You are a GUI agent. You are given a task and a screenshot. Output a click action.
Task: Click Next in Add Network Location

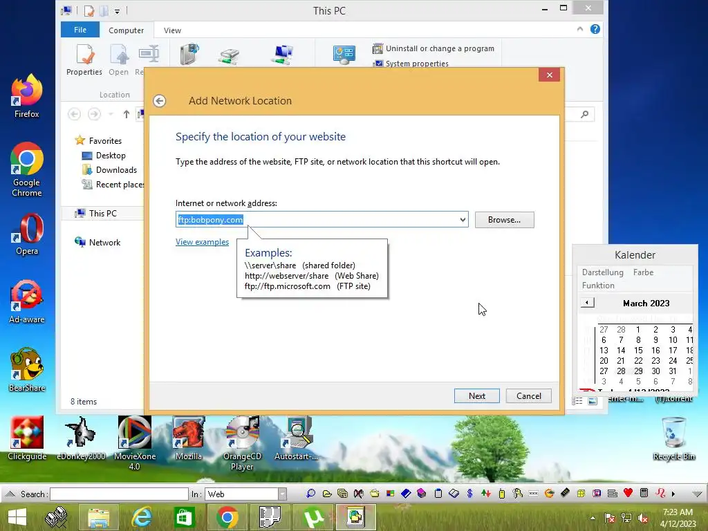[x=477, y=396]
